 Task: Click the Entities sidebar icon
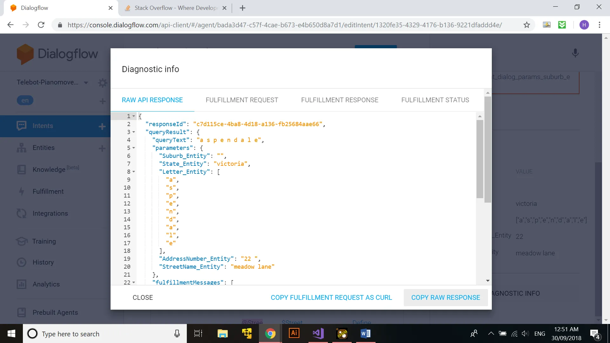(21, 148)
